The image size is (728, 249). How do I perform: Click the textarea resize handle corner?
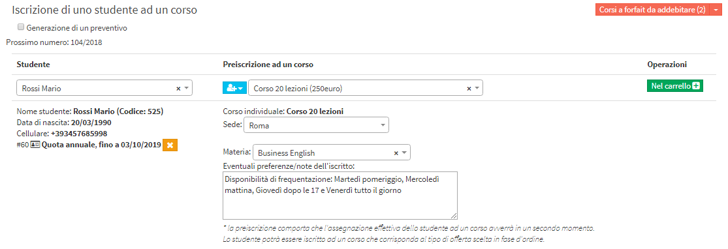tap(454, 216)
